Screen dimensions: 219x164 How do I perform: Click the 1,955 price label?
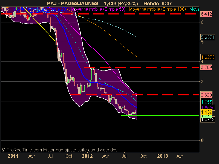[206, 102]
